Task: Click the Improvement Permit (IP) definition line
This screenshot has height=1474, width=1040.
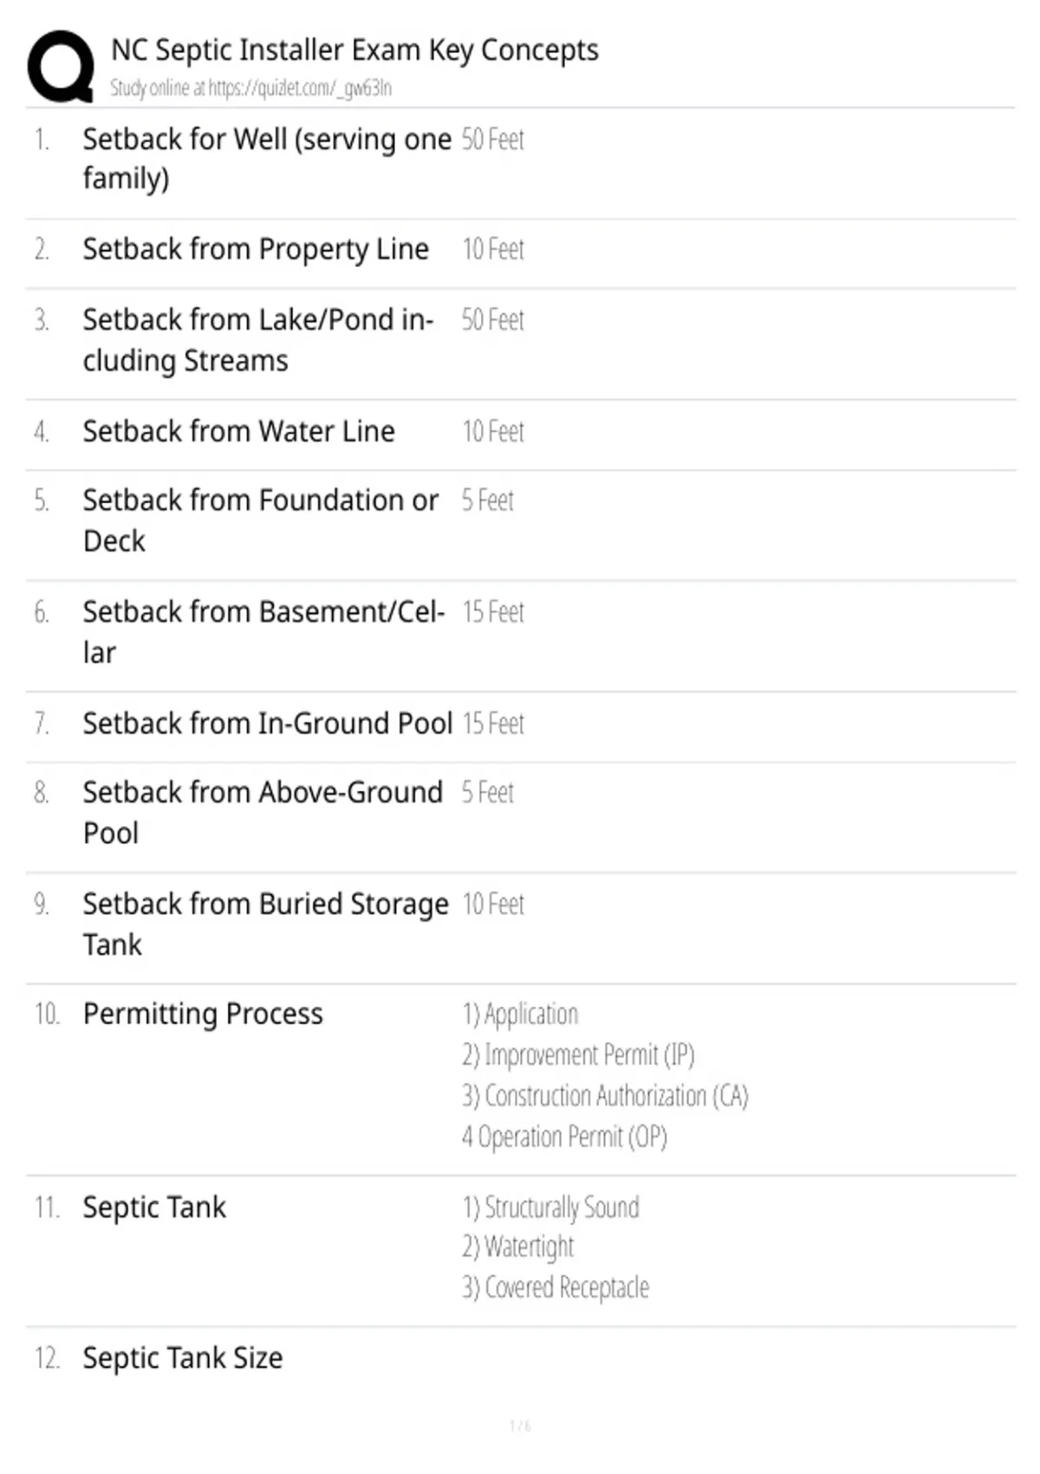Action: tap(578, 1055)
